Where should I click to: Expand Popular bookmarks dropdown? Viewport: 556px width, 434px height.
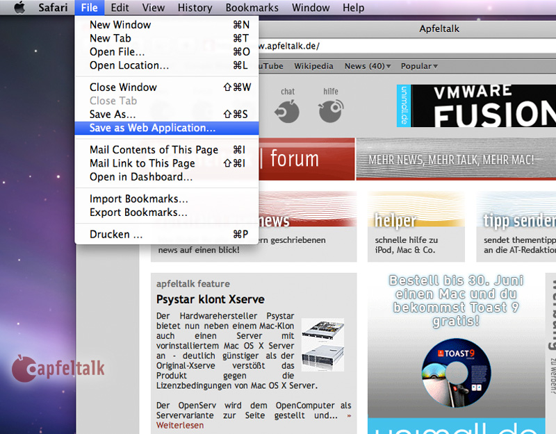[420, 66]
